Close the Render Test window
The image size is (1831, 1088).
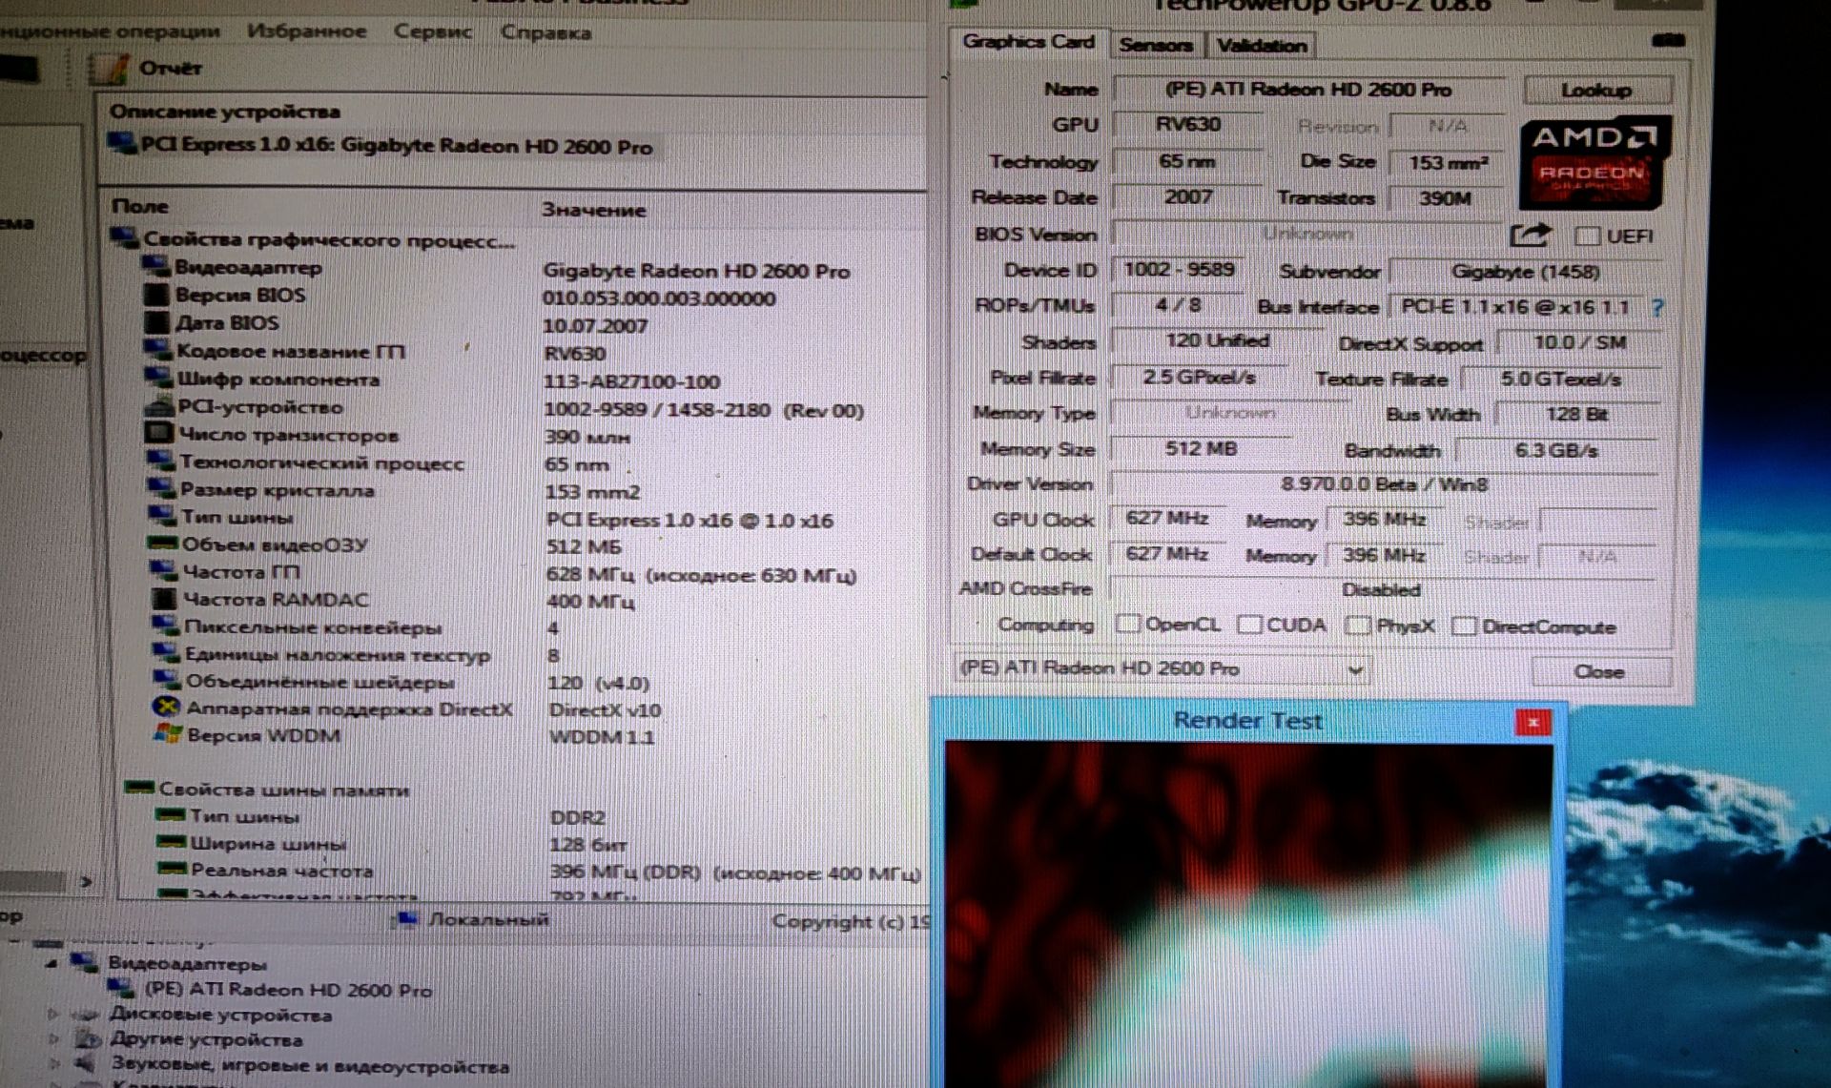(x=1533, y=723)
